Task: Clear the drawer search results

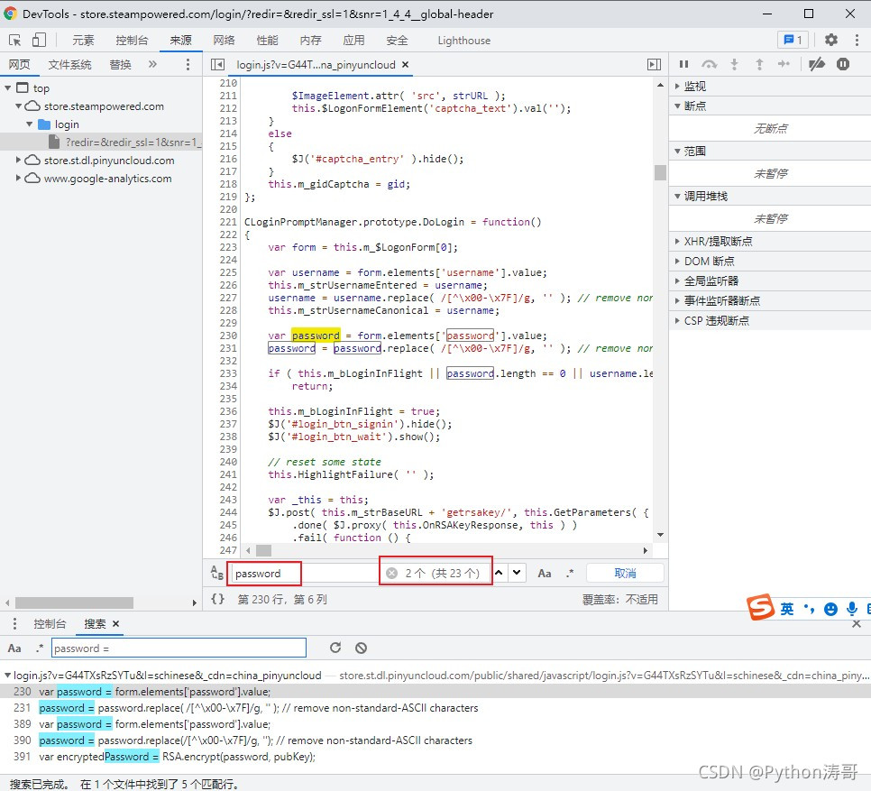Action: pos(361,648)
